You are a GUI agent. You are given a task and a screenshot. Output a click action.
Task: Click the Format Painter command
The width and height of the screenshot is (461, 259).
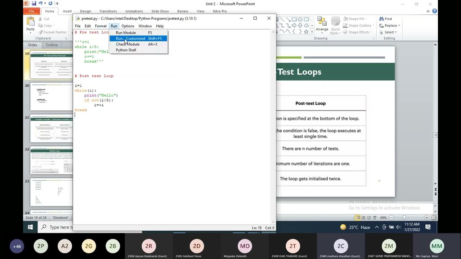click(52, 32)
